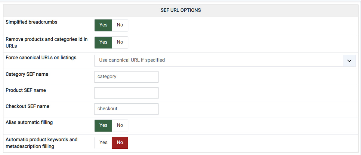Select No for Simplified breadcrumbs

click(120, 25)
